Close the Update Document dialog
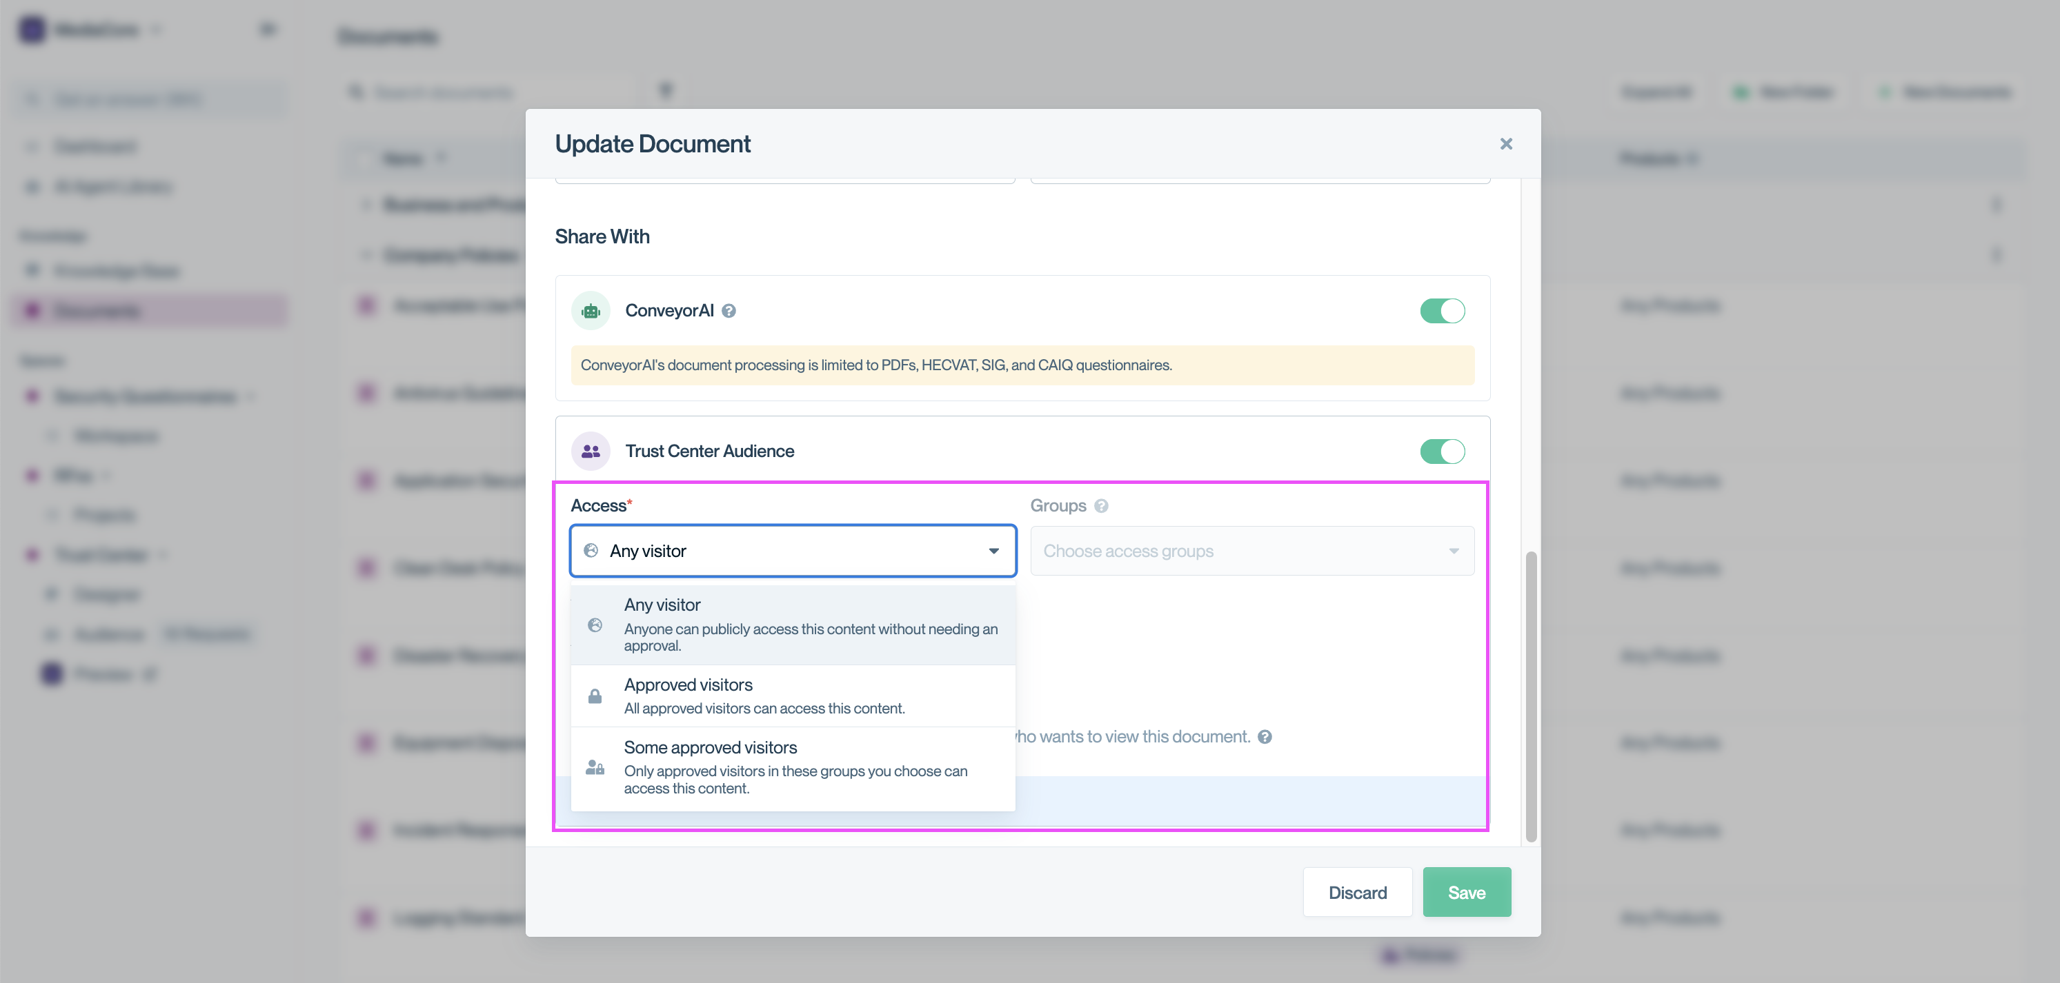 point(1506,144)
